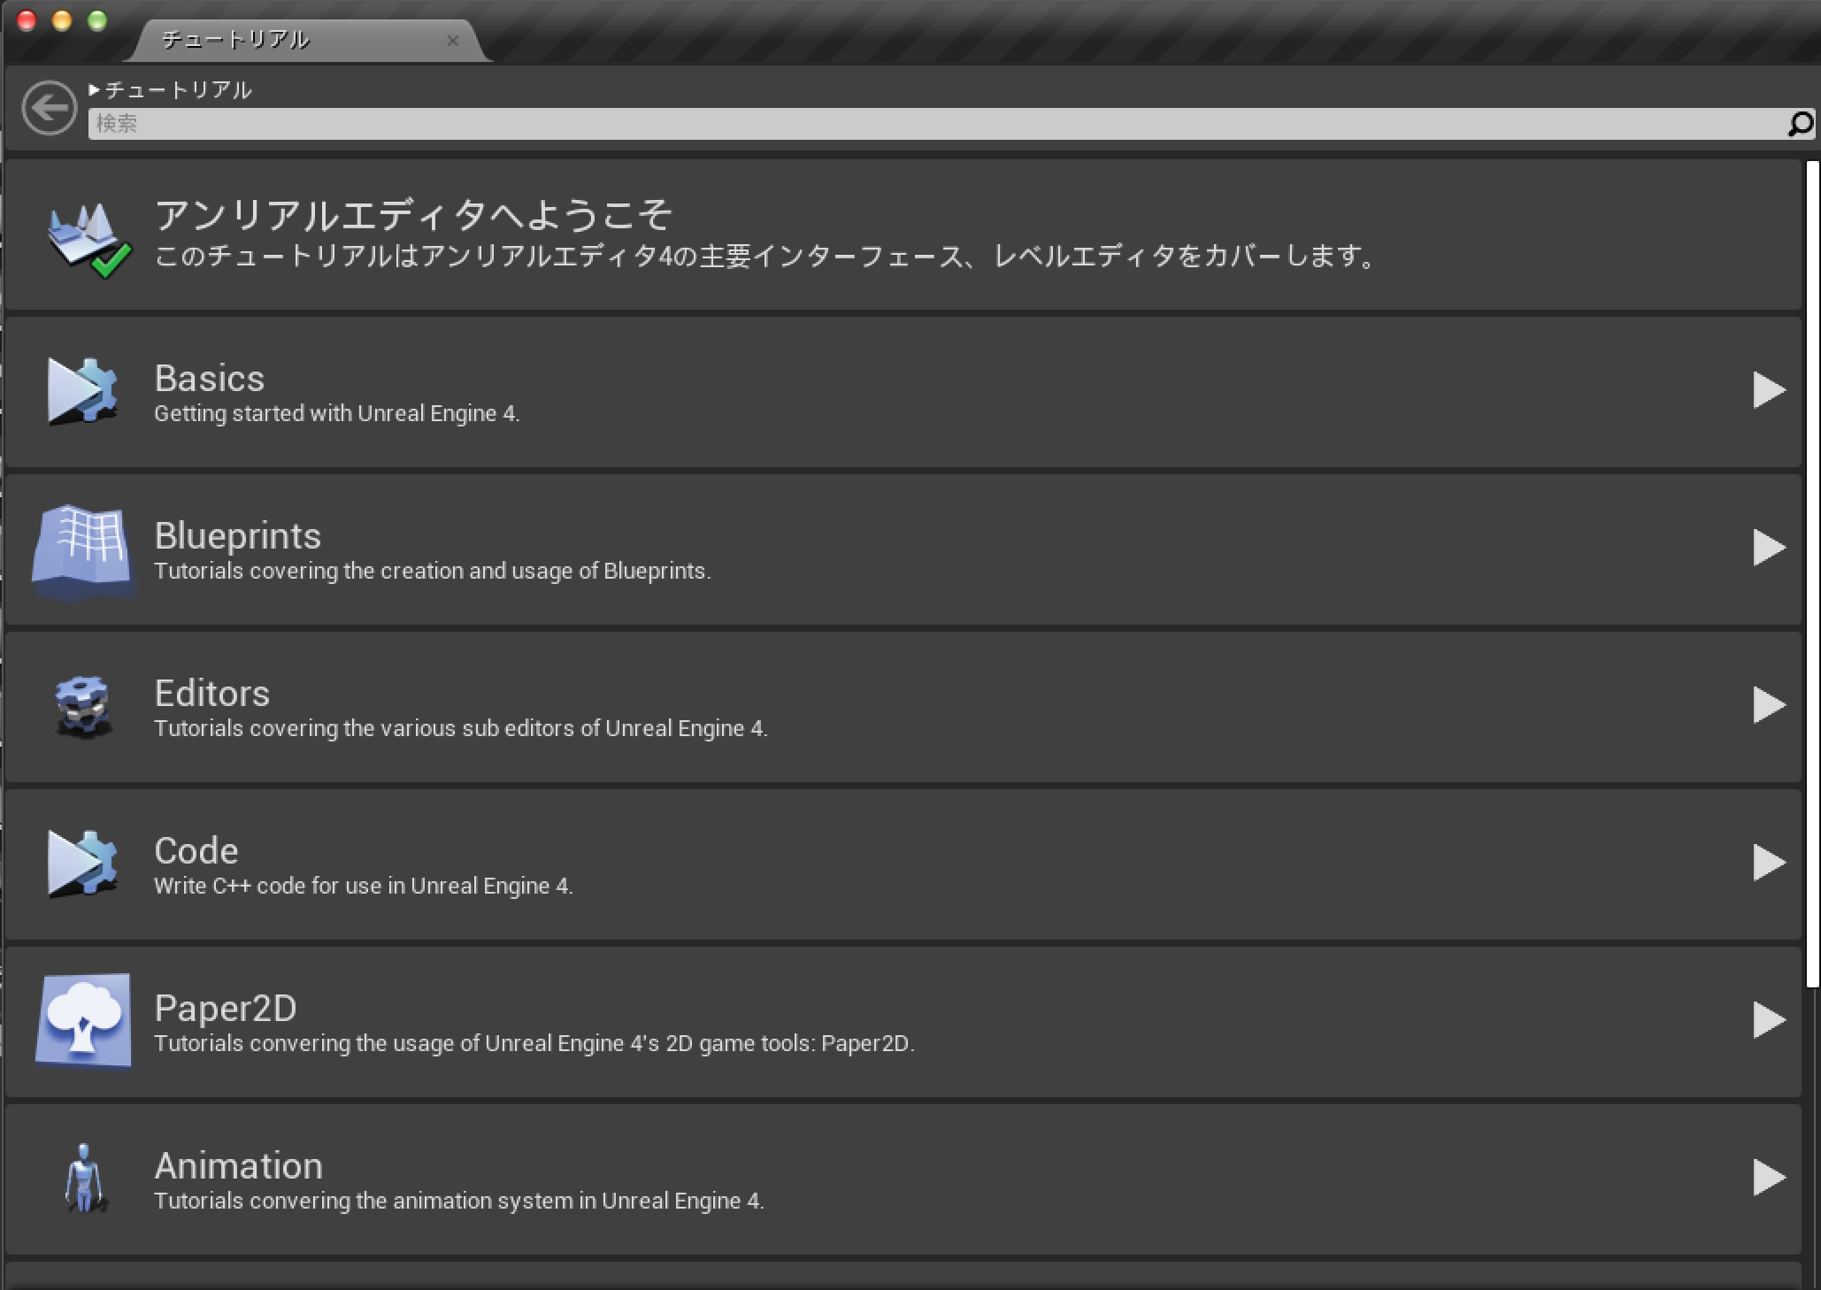This screenshot has width=1821, height=1290.
Task: Open the Code heading
Action: (x=196, y=851)
